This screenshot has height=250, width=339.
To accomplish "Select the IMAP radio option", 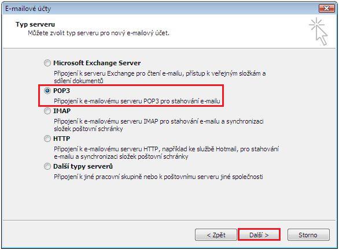I will [x=47, y=111].
